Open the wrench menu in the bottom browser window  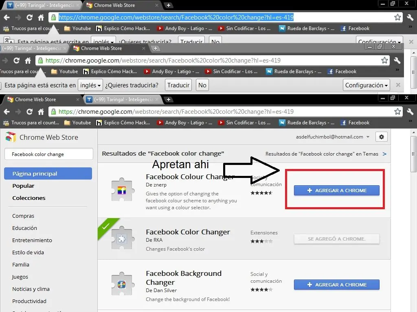click(x=410, y=112)
